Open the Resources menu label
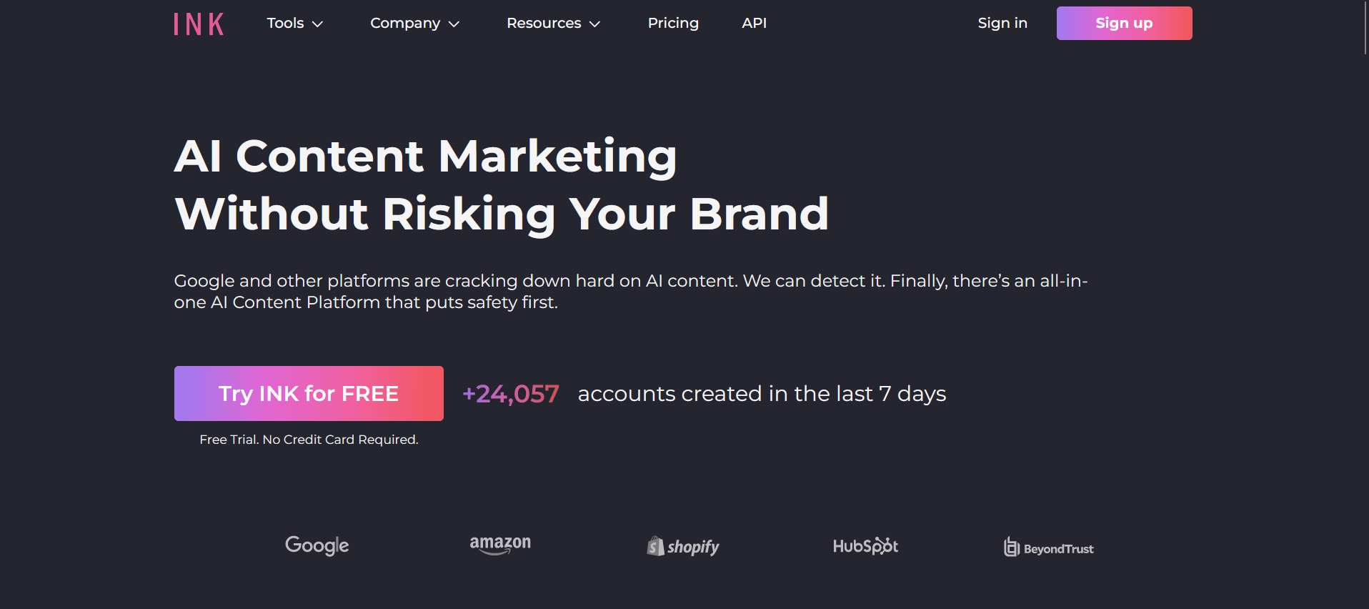1369x609 pixels. coord(544,23)
